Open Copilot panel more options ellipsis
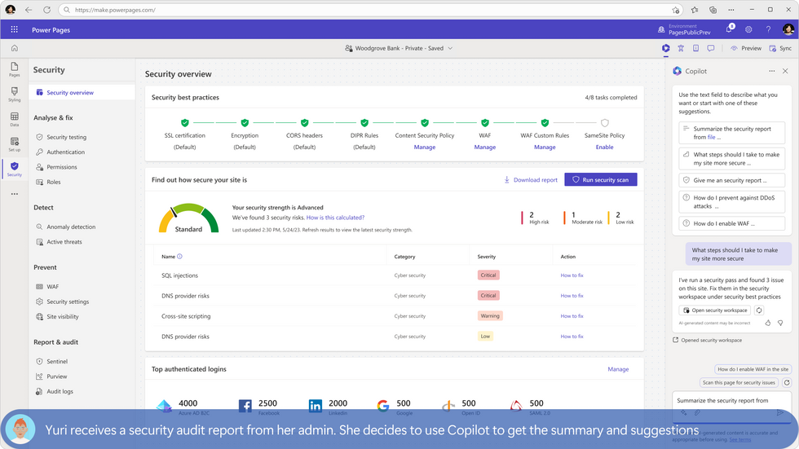The height and width of the screenshot is (449, 799). pyautogui.click(x=771, y=71)
